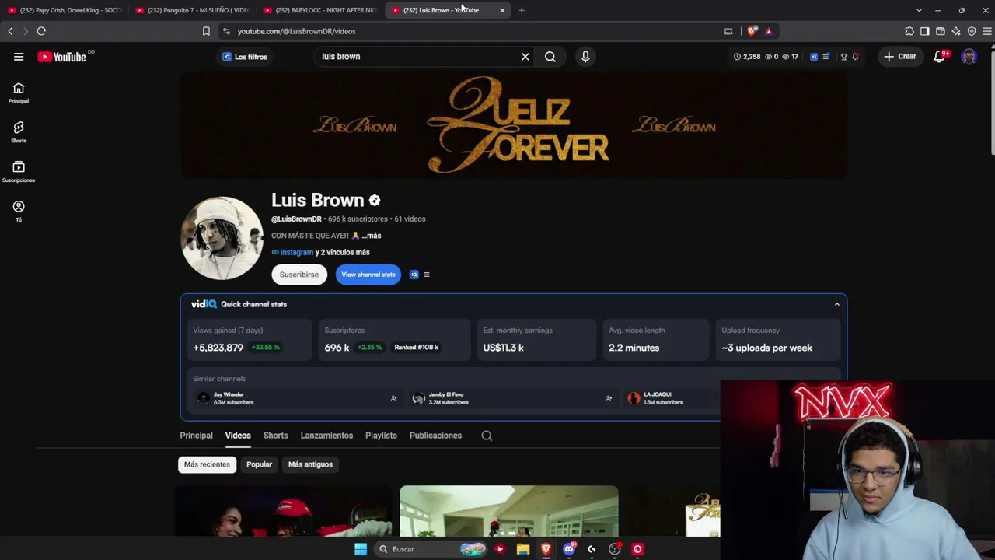Open Suscripciones in the left sidebar
This screenshot has width=995, height=560.
pyautogui.click(x=19, y=172)
